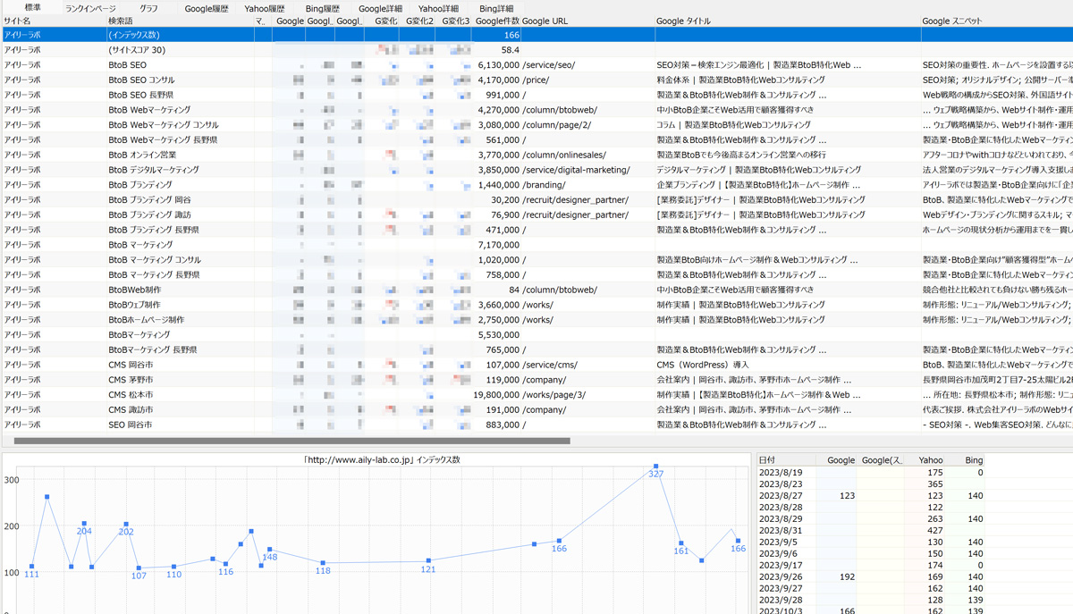Select the CMS 茅野市 keyword

click(131, 380)
